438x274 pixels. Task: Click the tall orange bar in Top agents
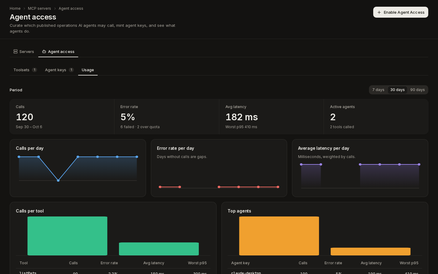(x=279, y=236)
